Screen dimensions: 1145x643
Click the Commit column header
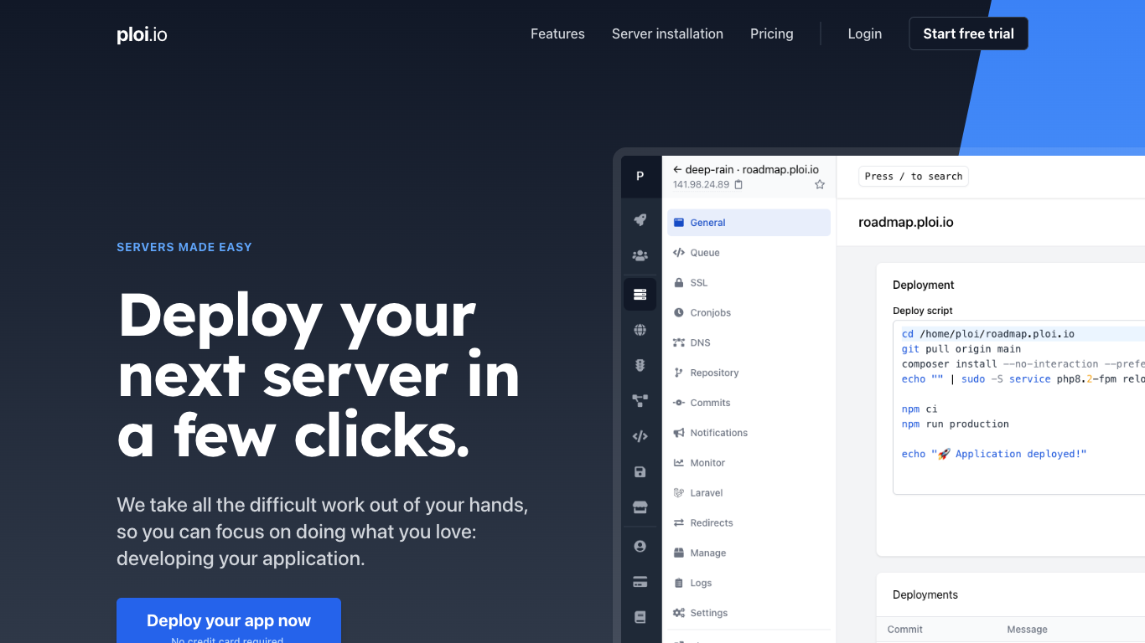pos(904,630)
